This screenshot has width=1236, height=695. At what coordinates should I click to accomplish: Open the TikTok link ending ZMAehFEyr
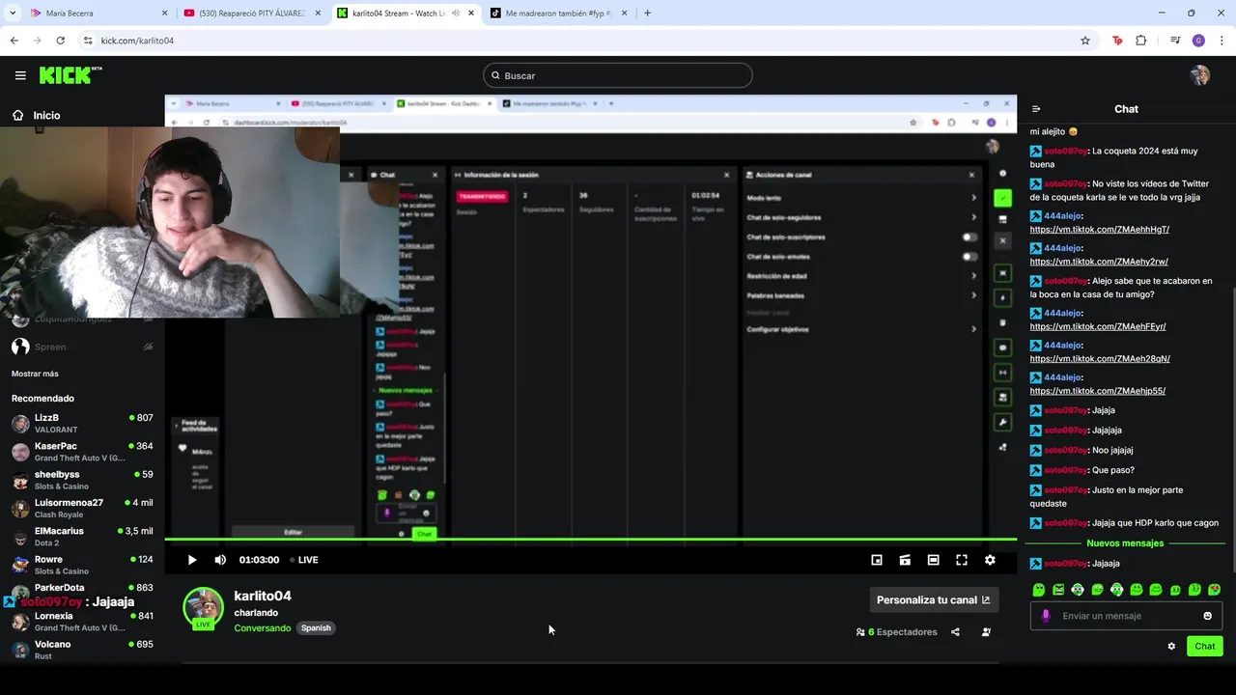tap(1098, 326)
